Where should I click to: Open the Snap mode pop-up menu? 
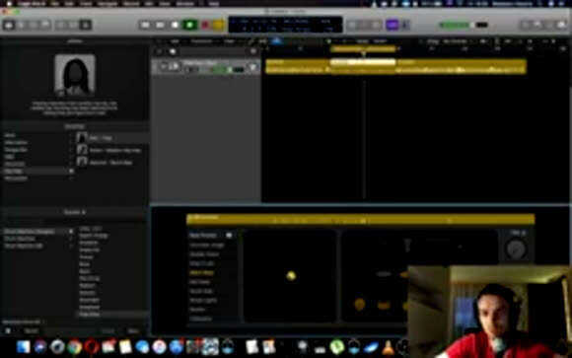[380, 41]
